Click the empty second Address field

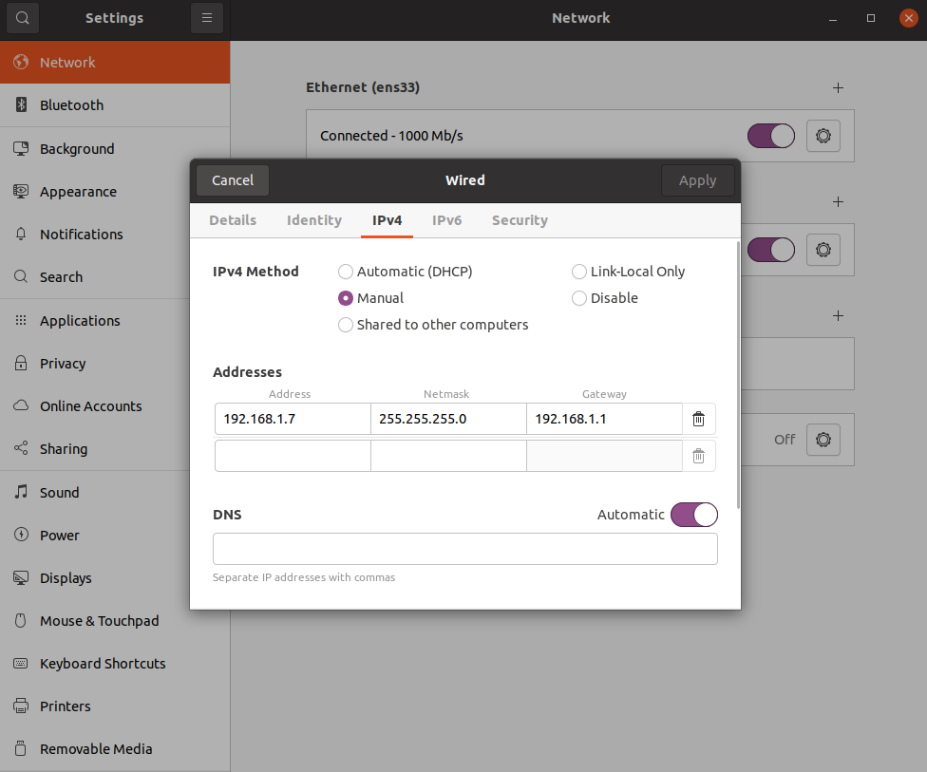point(293,456)
